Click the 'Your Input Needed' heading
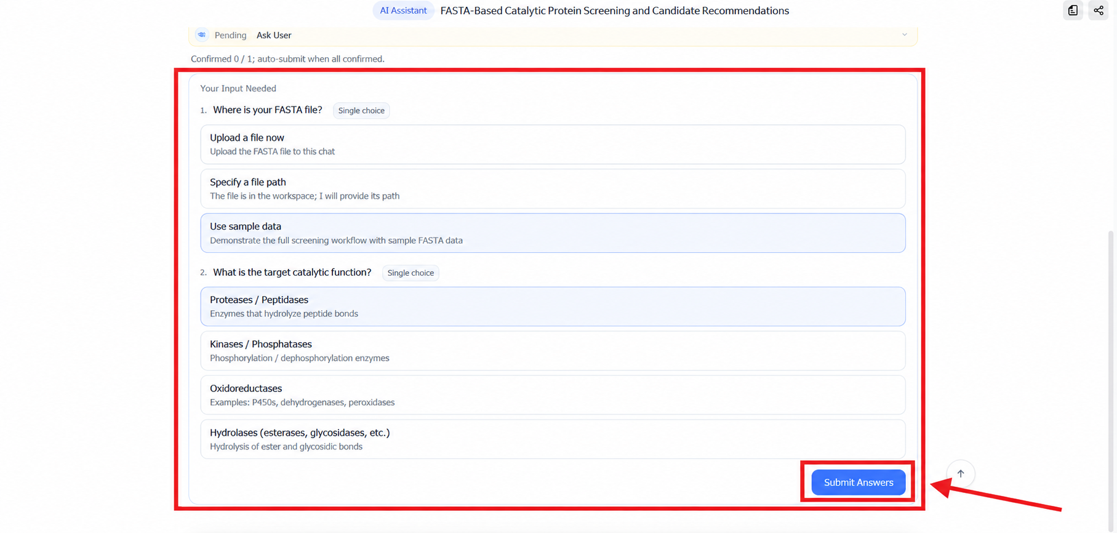This screenshot has width=1117, height=533. point(238,89)
